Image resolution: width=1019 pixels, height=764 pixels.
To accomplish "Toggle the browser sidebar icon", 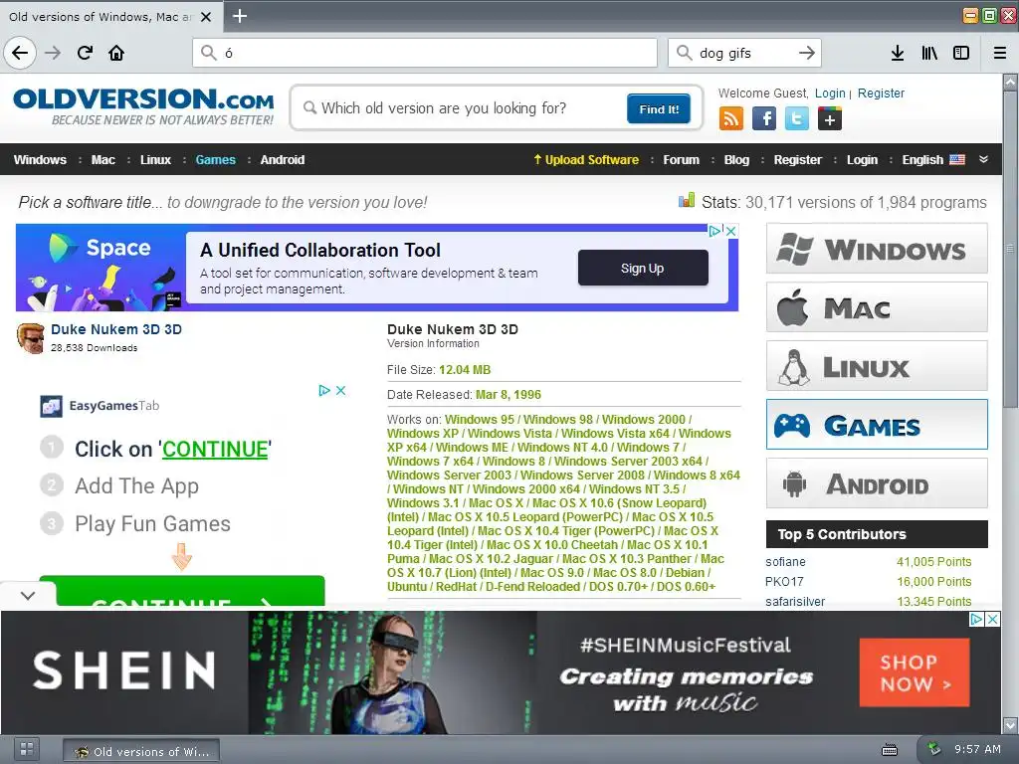I will (x=961, y=53).
